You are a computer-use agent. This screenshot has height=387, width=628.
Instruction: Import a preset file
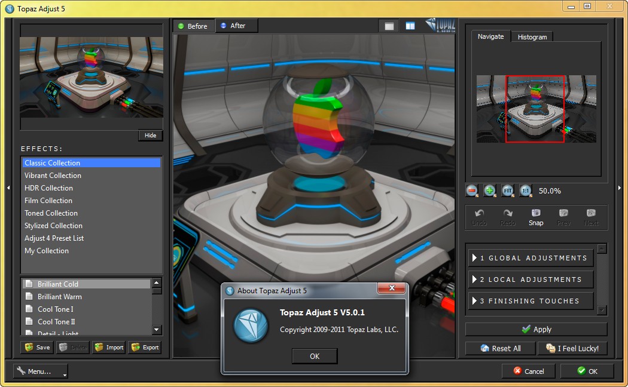[109, 347]
